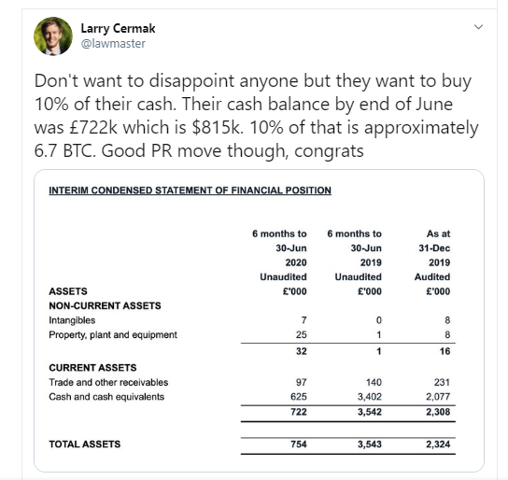Select the 2020 total assets value 754
Image resolution: width=508 pixels, height=480 pixels.
[299, 445]
